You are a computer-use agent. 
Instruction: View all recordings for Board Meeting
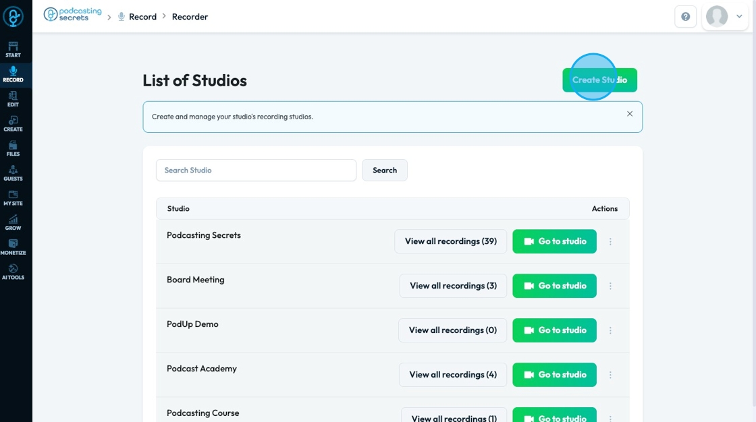point(453,286)
